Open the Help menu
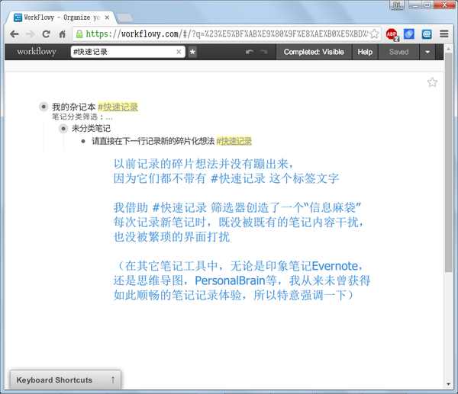 (x=365, y=52)
